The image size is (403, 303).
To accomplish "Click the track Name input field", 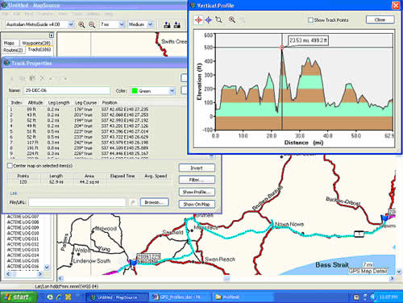I will pyautogui.click(x=67, y=90).
